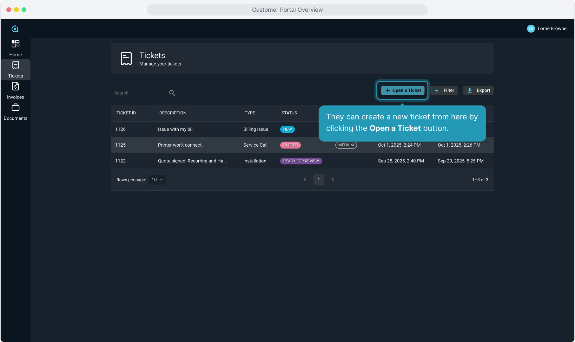Click the large Tickets header icon
The image size is (575, 342).
click(x=126, y=59)
